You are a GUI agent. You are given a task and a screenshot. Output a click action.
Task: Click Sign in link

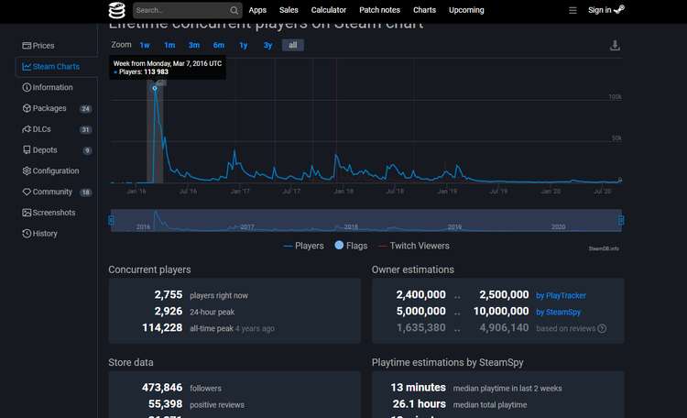pyautogui.click(x=599, y=10)
